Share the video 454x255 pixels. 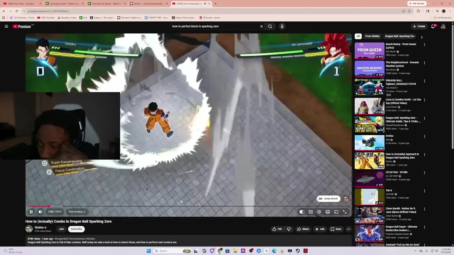click(x=303, y=229)
